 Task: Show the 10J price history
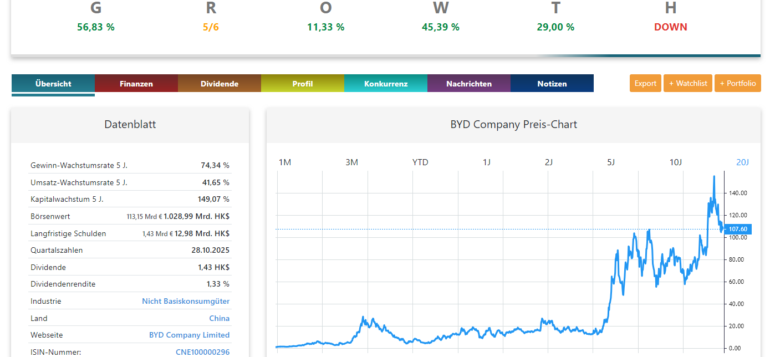tap(675, 162)
